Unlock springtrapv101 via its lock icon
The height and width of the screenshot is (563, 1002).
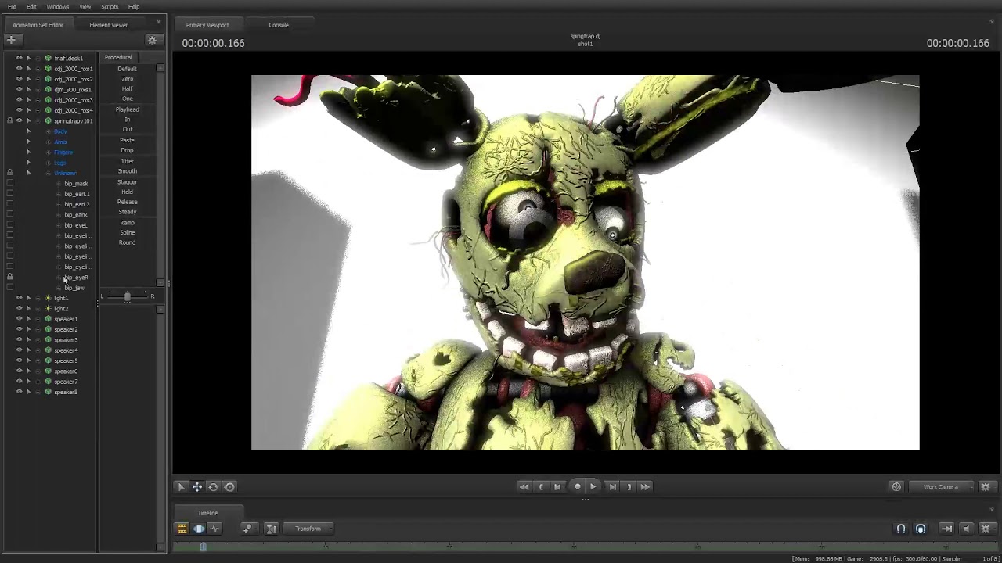(9, 120)
